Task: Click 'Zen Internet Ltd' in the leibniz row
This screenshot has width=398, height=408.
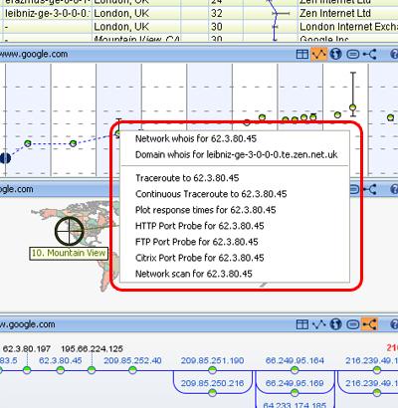Action: (335, 14)
